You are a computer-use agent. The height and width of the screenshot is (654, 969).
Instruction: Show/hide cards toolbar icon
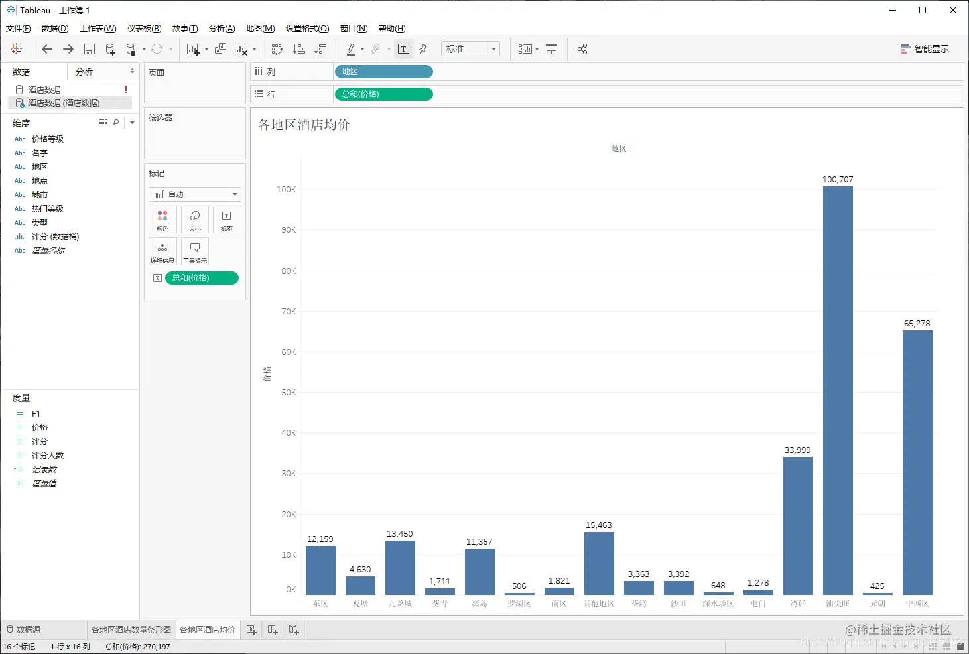pyautogui.click(x=525, y=49)
